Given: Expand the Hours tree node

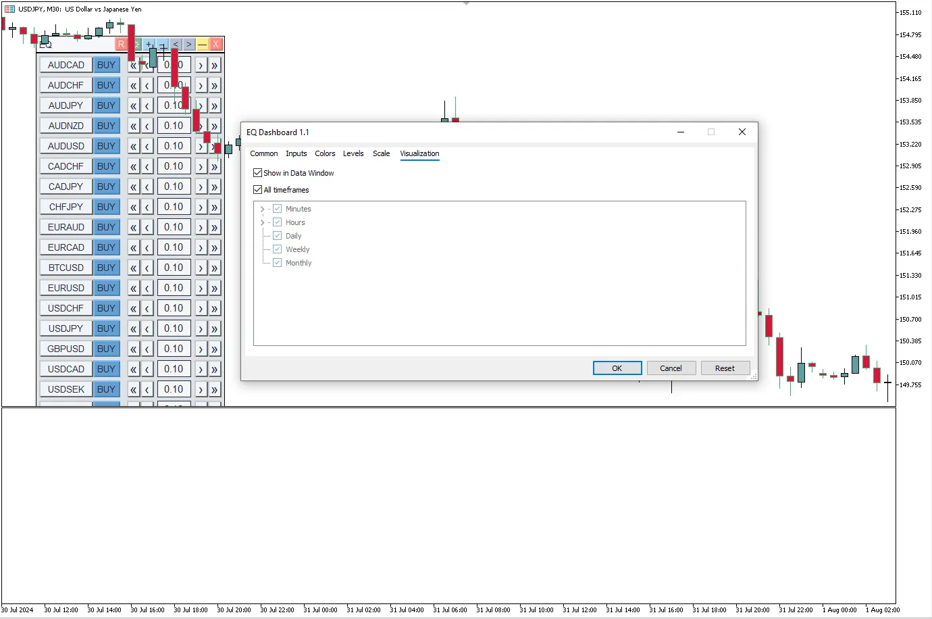Looking at the screenshot, I should [263, 222].
